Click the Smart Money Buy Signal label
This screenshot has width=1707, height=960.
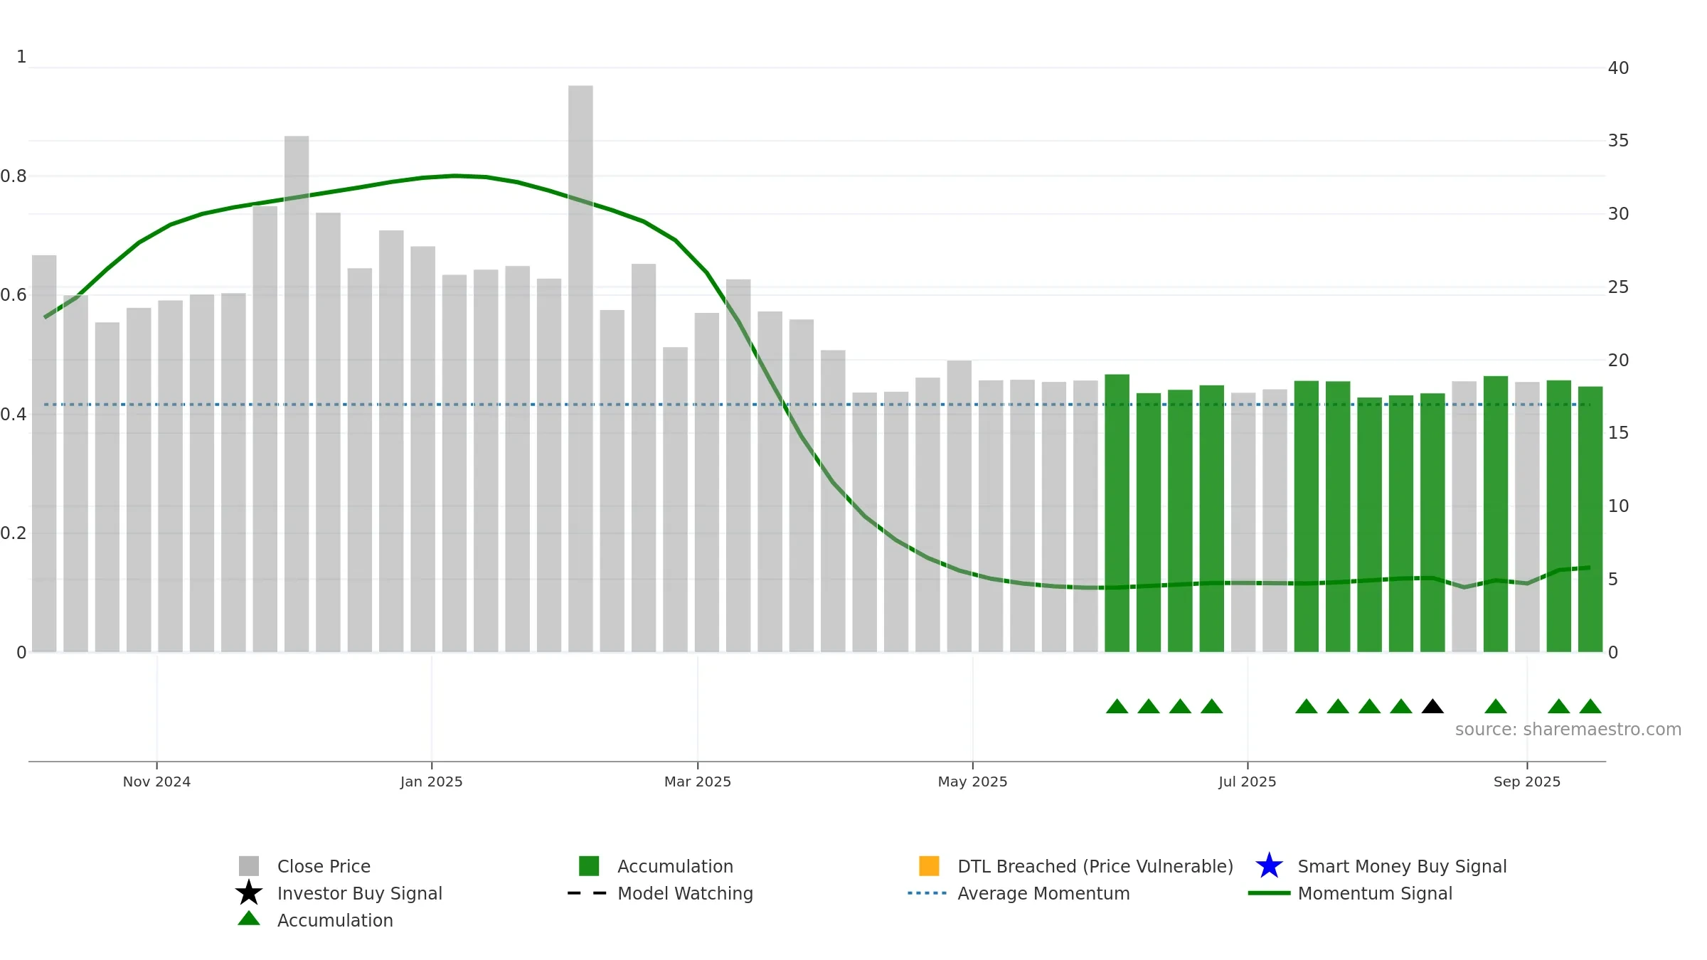tap(1402, 866)
